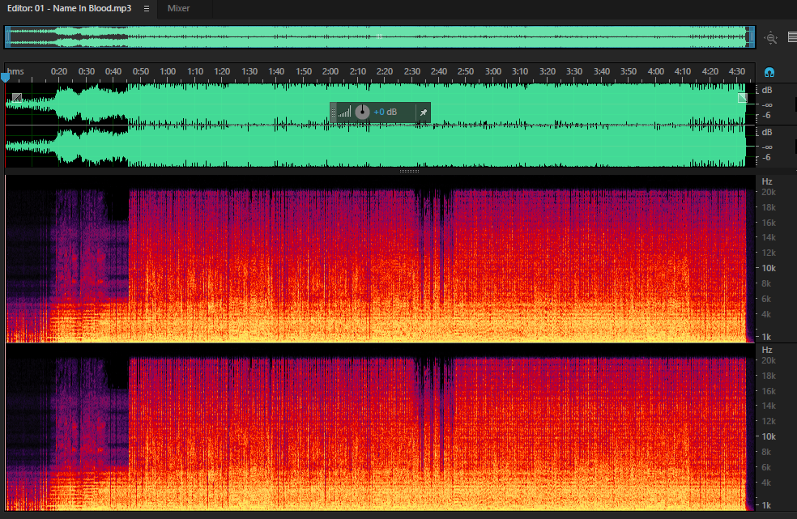Click the 2:30 mark on the time ruler
This screenshot has height=519, width=797.
411,72
